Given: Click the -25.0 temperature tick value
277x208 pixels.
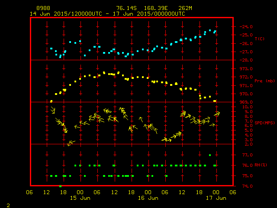Looking at the screenshot, I should tap(246, 35).
